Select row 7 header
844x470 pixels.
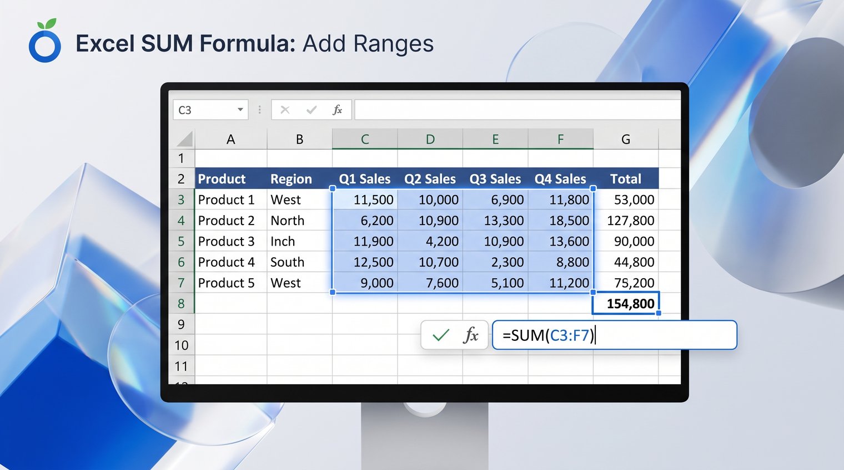tap(182, 283)
